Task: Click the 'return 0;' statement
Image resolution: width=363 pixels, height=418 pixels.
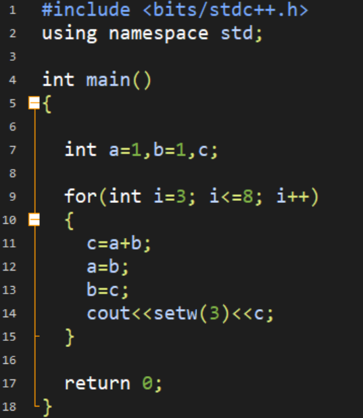Action: click(x=114, y=384)
